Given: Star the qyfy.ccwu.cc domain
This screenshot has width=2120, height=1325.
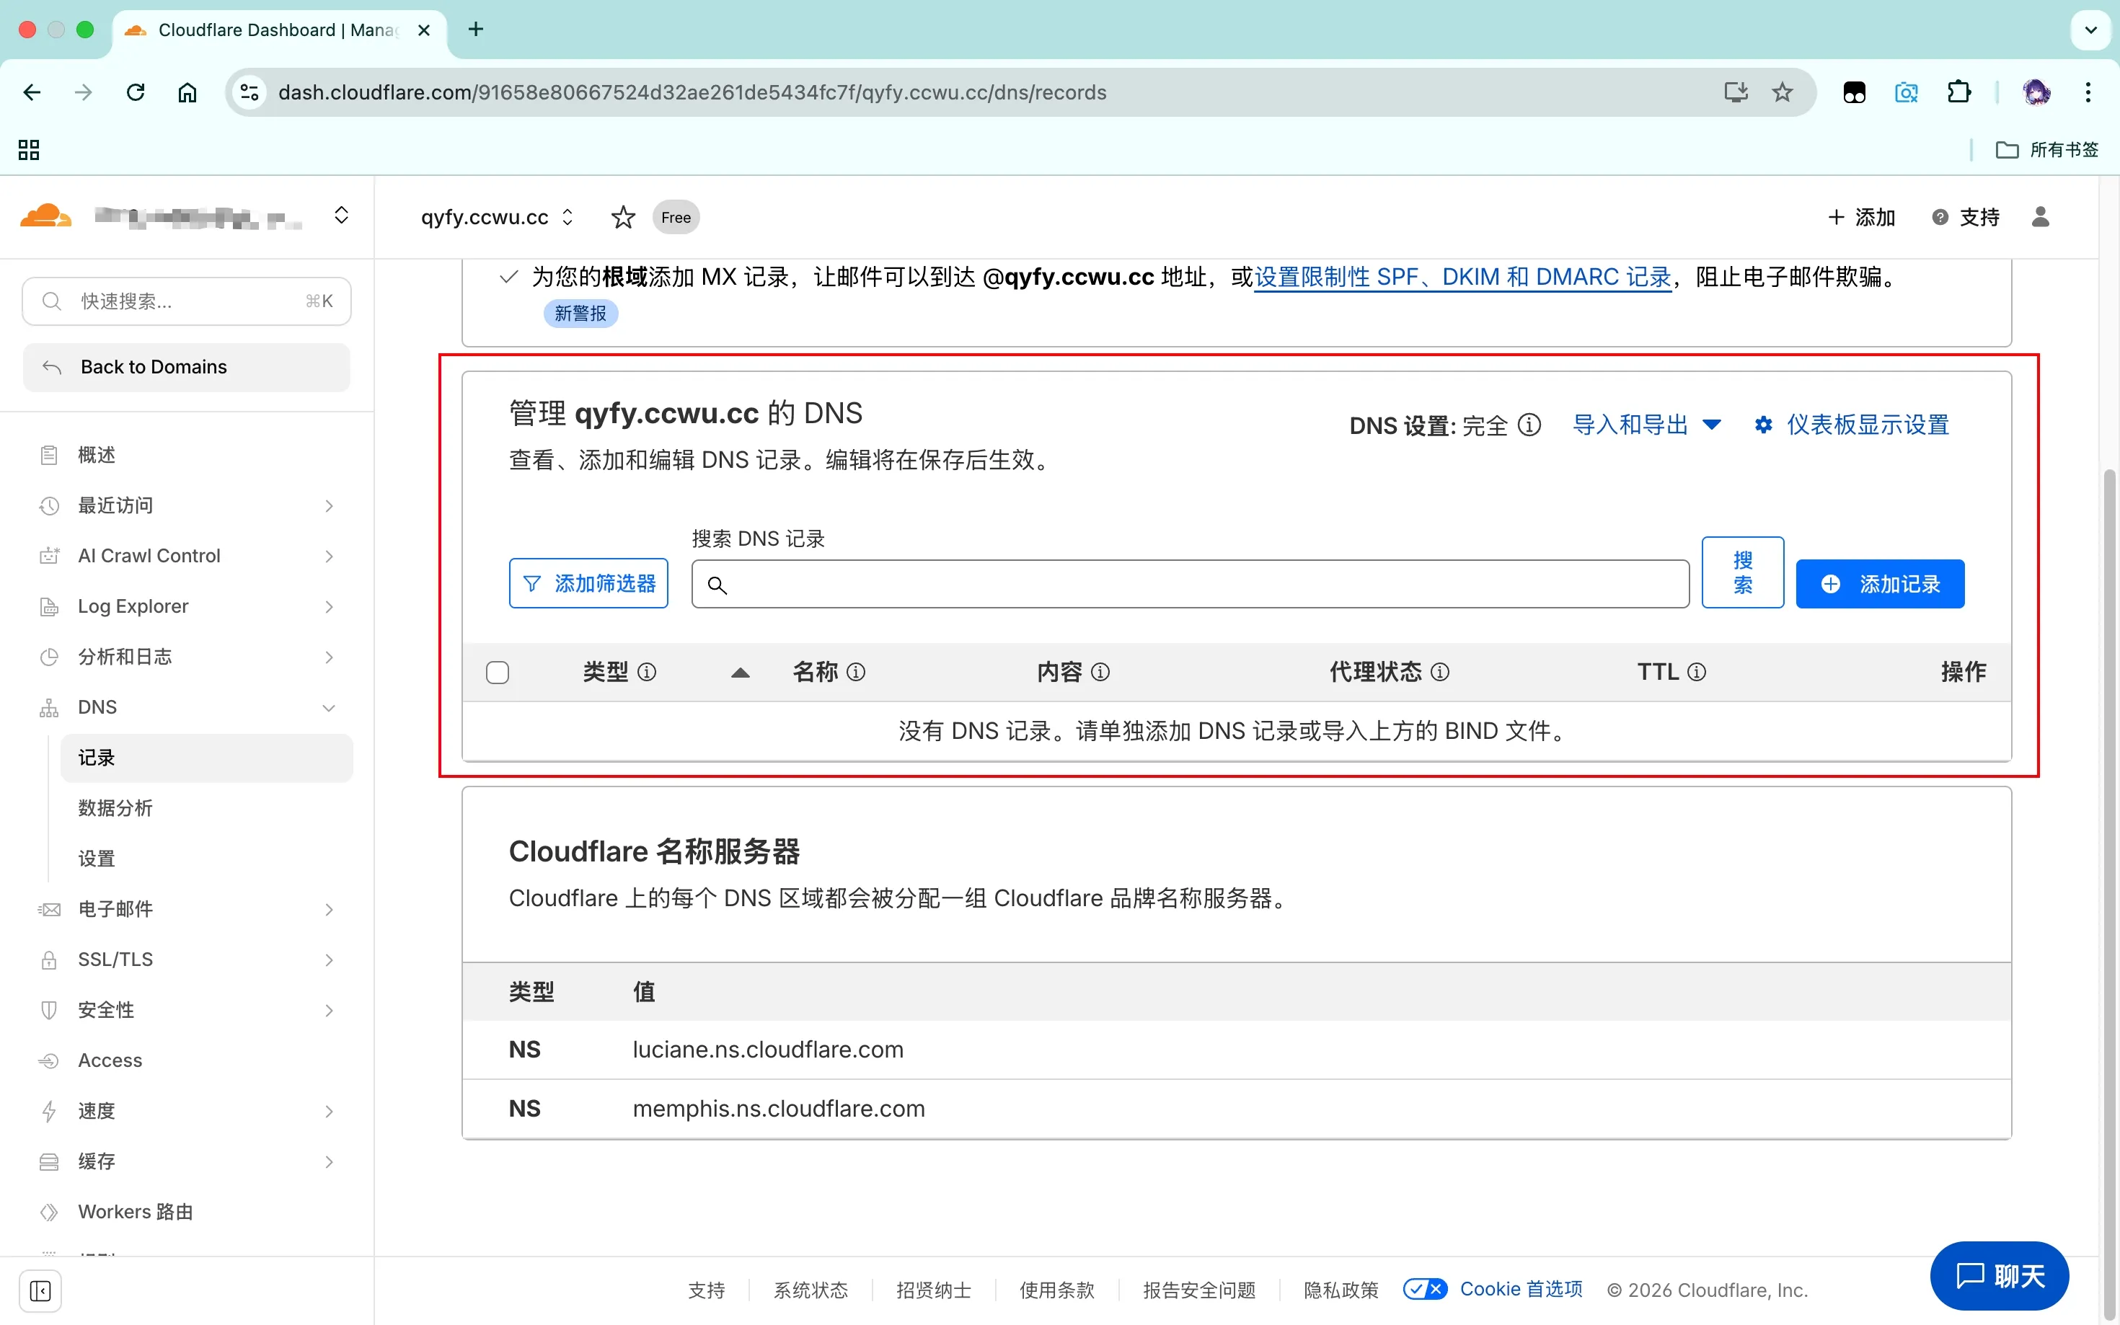Looking at the screenshot, I should coord(622,217).
